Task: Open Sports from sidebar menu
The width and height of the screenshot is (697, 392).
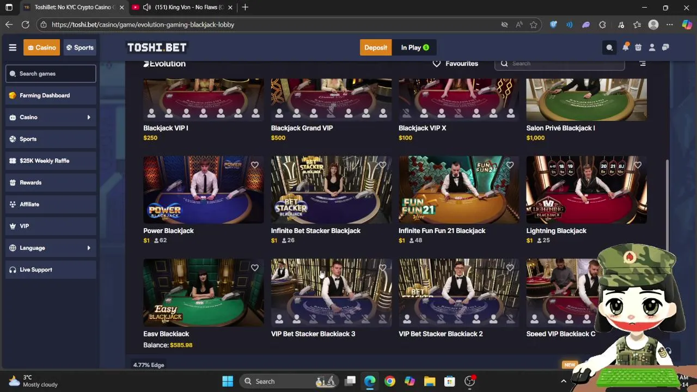Action: click(51, 139)
